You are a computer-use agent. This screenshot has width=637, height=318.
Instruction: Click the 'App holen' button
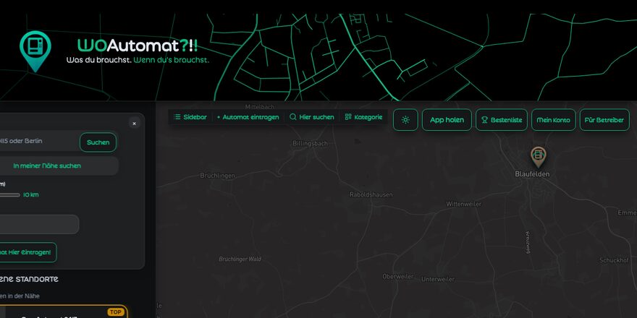coord(447,120)
